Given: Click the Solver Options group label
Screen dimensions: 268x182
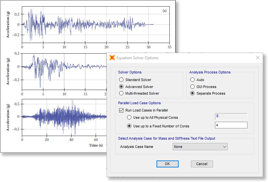Looking at the screenshot, I should [x=130, y=72].
